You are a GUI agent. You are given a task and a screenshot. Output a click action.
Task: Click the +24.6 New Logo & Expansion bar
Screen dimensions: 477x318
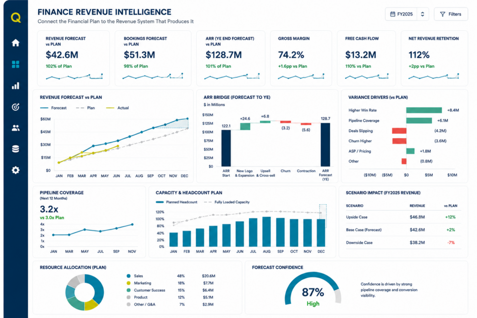click(x=245, y=126)
